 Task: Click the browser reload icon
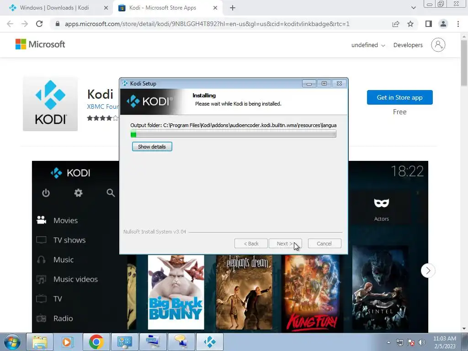point(39,24)
